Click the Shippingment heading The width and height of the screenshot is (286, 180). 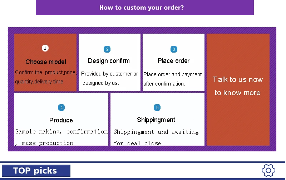point(156,120)
